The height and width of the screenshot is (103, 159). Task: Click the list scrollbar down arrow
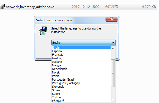coord(113,100)
